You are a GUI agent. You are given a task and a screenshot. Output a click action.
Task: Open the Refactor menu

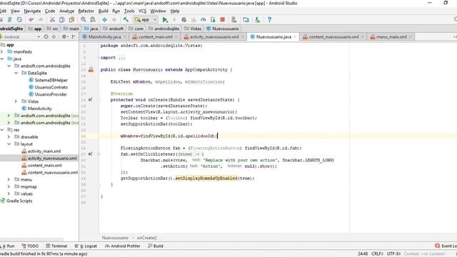click(86, 11)
